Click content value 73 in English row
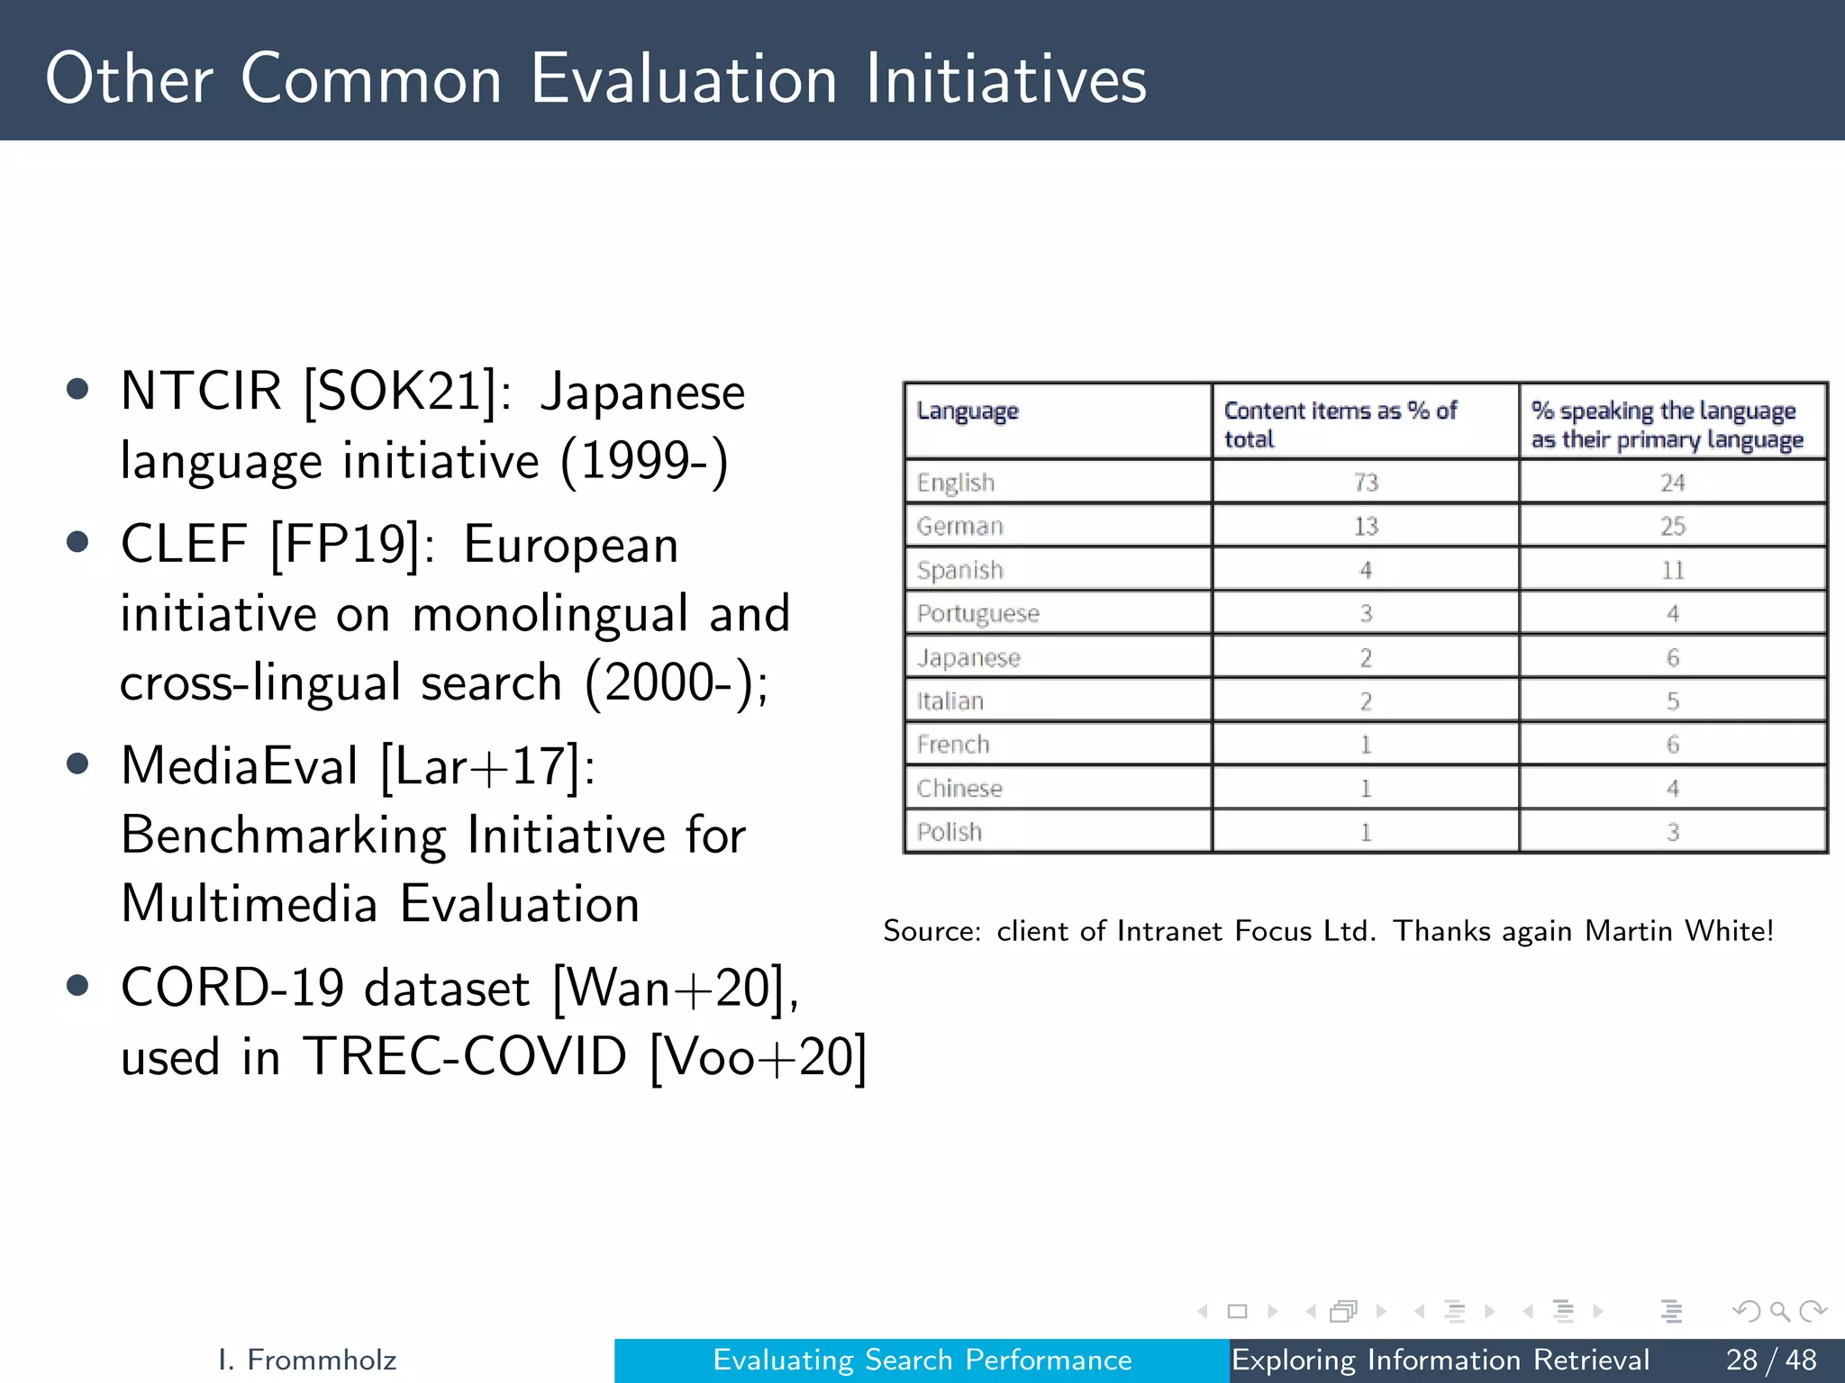This screenshot has height=1383, width=1845. pyautogui.click(x=1366, y=483)
